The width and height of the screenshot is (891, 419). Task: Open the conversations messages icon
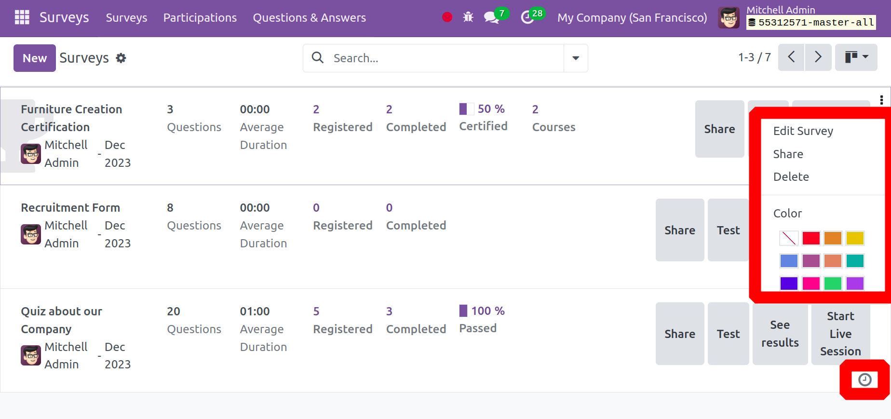point(491,18)
